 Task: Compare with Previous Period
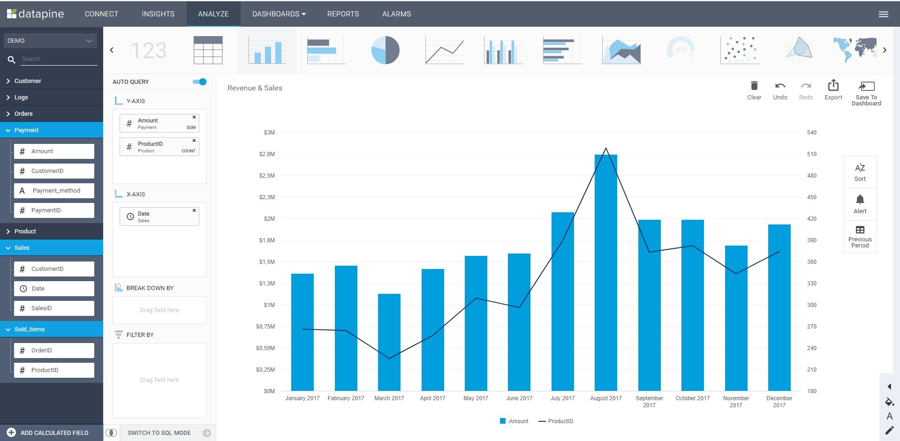[x=860, y=237]
